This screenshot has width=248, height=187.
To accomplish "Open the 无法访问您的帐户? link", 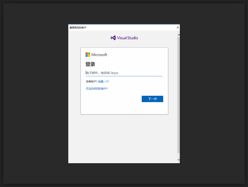I will click(x=97, y=89).
